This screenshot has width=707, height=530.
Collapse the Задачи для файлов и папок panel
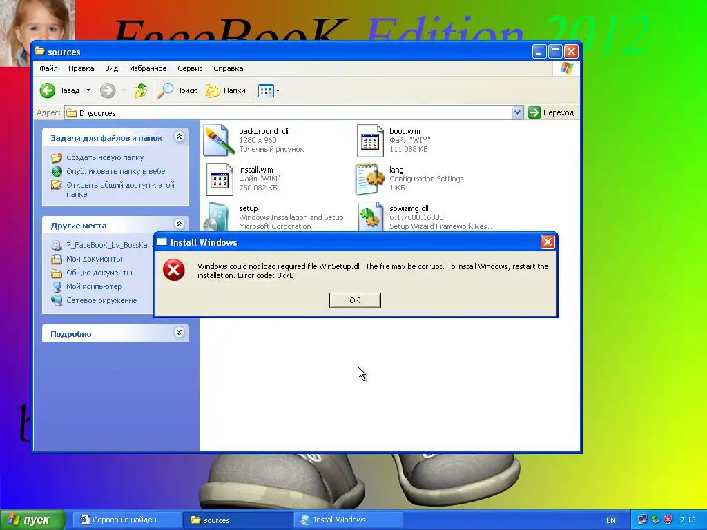(180, 137)
